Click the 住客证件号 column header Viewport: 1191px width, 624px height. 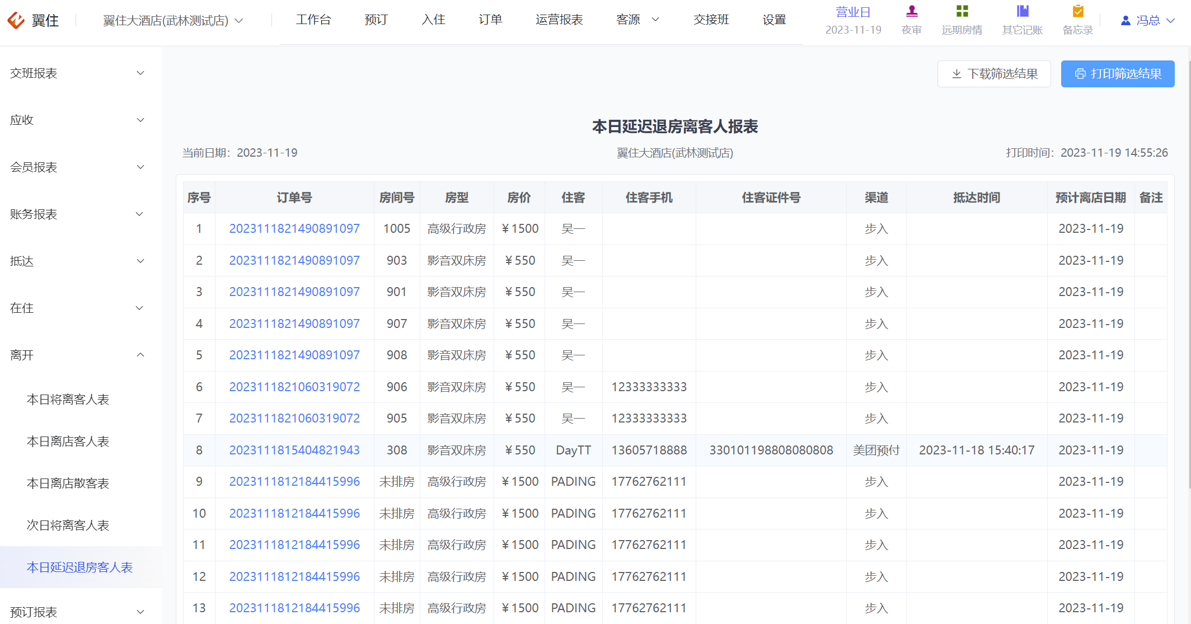(x=771, y=198)
